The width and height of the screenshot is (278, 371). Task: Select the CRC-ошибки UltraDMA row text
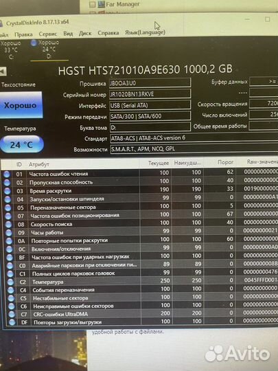(60, 314)
